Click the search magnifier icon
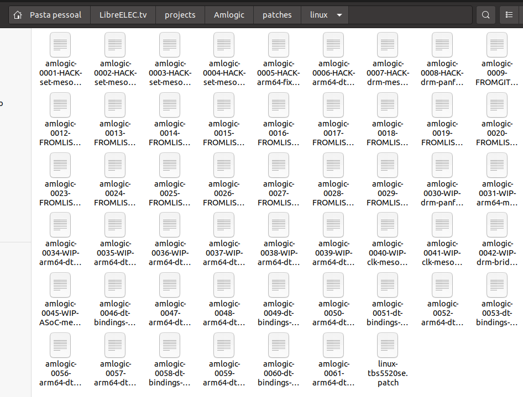 tap(486, 15)
